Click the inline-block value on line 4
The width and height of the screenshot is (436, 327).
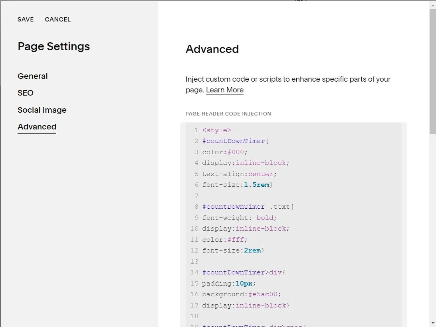pos(261,163)
